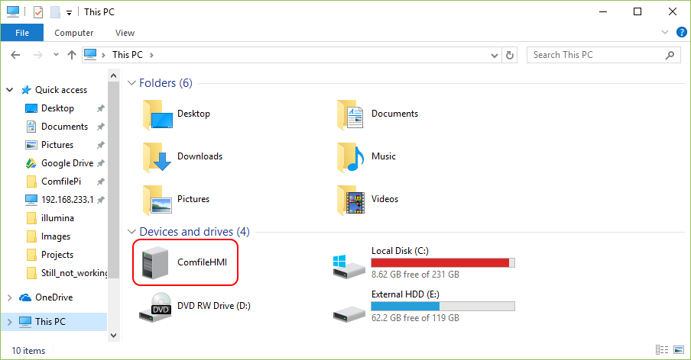Viewport: 691px width, 360px height.
Task: Open the Computer ribbon tab
Action: tap(74, 33)
